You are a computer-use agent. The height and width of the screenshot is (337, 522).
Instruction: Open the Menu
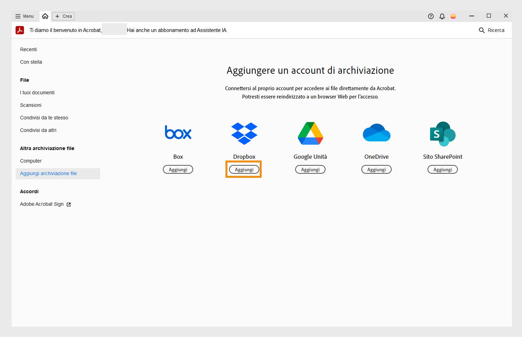click(x=24, y=16)
